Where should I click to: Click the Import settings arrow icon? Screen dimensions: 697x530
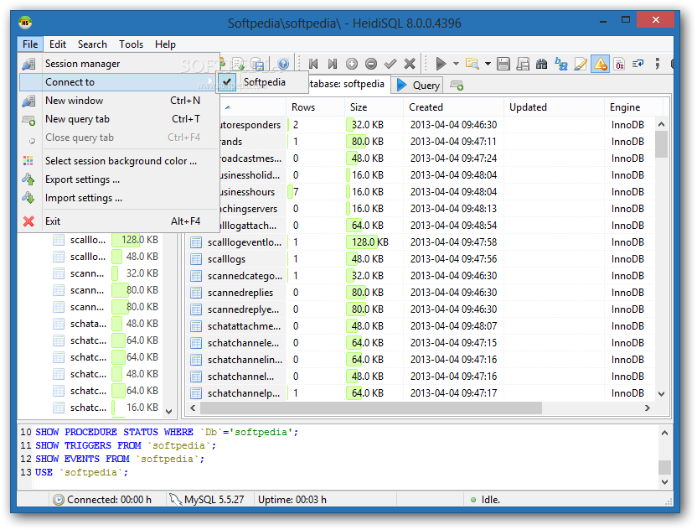click(28, 198)
